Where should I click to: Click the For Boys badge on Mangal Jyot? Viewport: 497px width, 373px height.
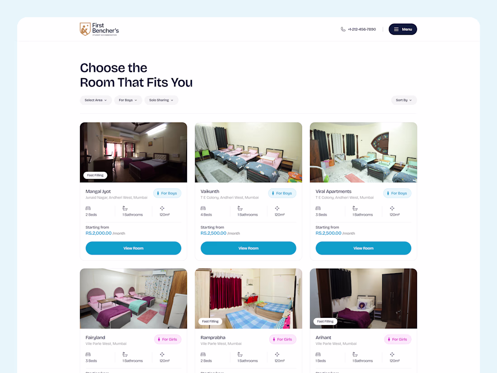click(x=167, y=193)
